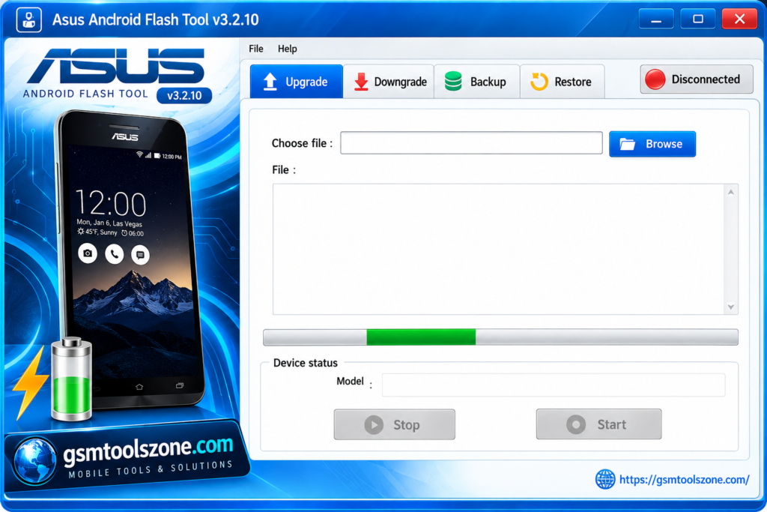This screenshot has height=512, width=767.
Task: Click the red status indicator dot
Action: click(655, 79)
